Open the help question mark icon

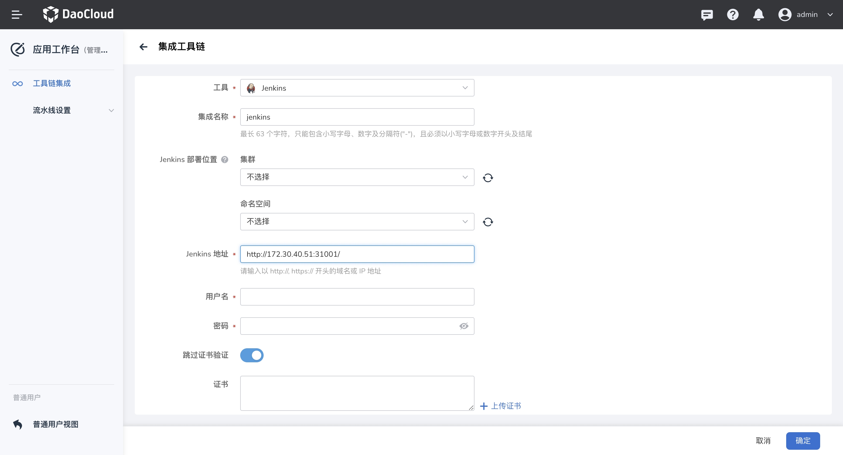coord(732,15)
